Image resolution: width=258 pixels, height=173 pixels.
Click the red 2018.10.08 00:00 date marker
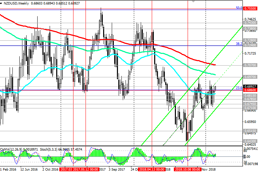click(x=188, y=170)
